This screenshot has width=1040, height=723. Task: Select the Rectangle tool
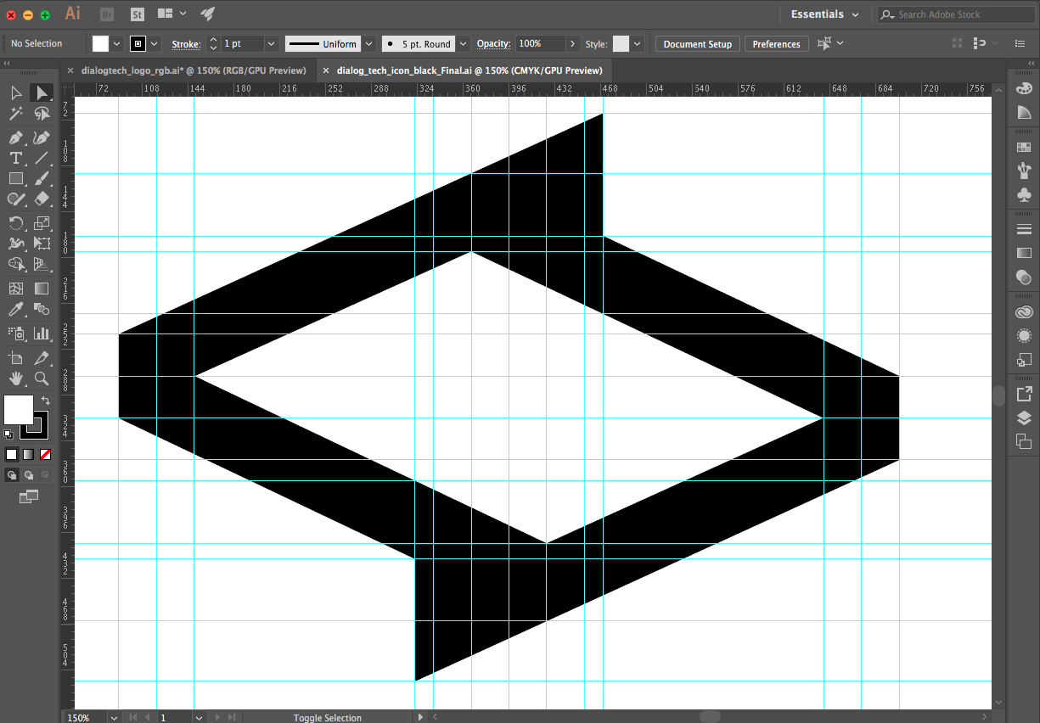(x=15, y=178)
